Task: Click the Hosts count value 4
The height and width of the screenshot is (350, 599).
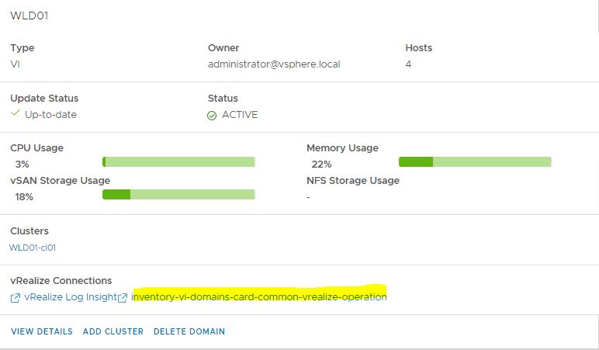Action: coord(408,64)
